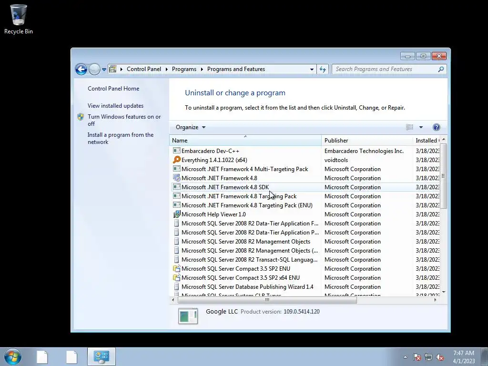Click the horizontal scrollbar left arrow
The image size is (488, 366).
173,300
